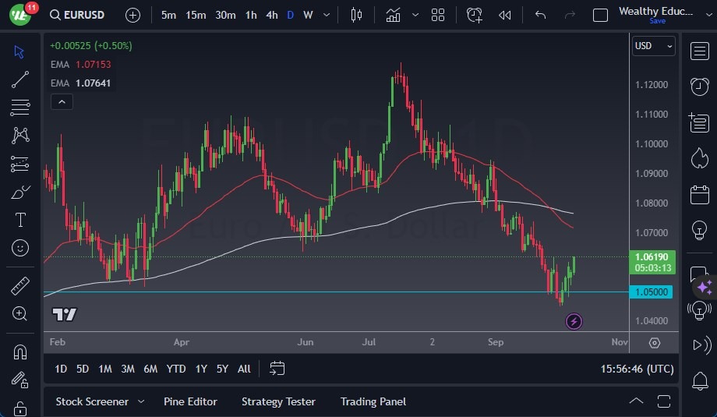The height and width of the screenshot is (417, 717).
Task: Switch to the 4h timeframe
Action: [271, 15]
